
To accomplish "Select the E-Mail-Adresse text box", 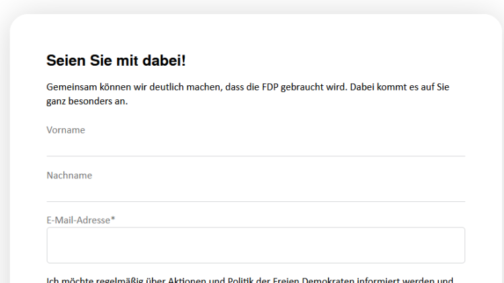I will point(255,245).
